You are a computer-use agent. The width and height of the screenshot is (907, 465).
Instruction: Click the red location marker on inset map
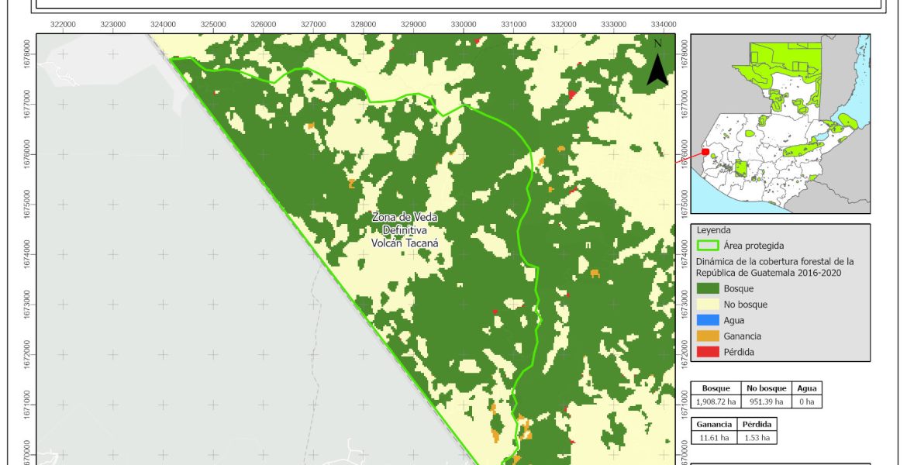coord(705,153)
